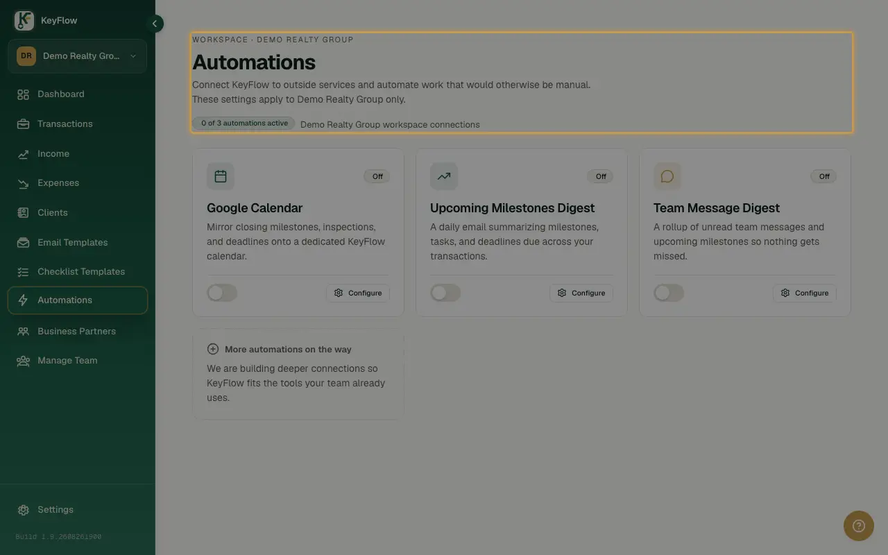Click the Business Partners people icon
The image size is (888, 555).
[x=24, y=332]
